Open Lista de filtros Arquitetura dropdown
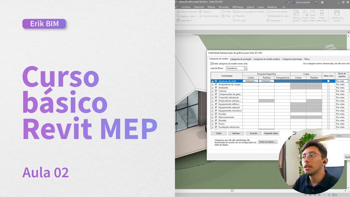 (246, 68)
